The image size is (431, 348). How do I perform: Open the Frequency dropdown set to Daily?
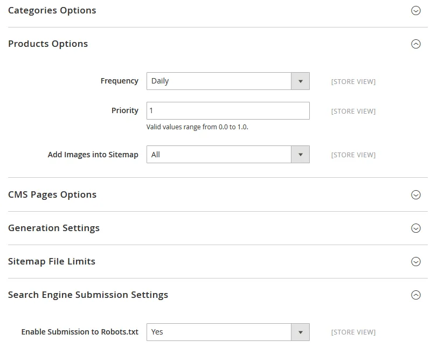(x=226, y=81)
